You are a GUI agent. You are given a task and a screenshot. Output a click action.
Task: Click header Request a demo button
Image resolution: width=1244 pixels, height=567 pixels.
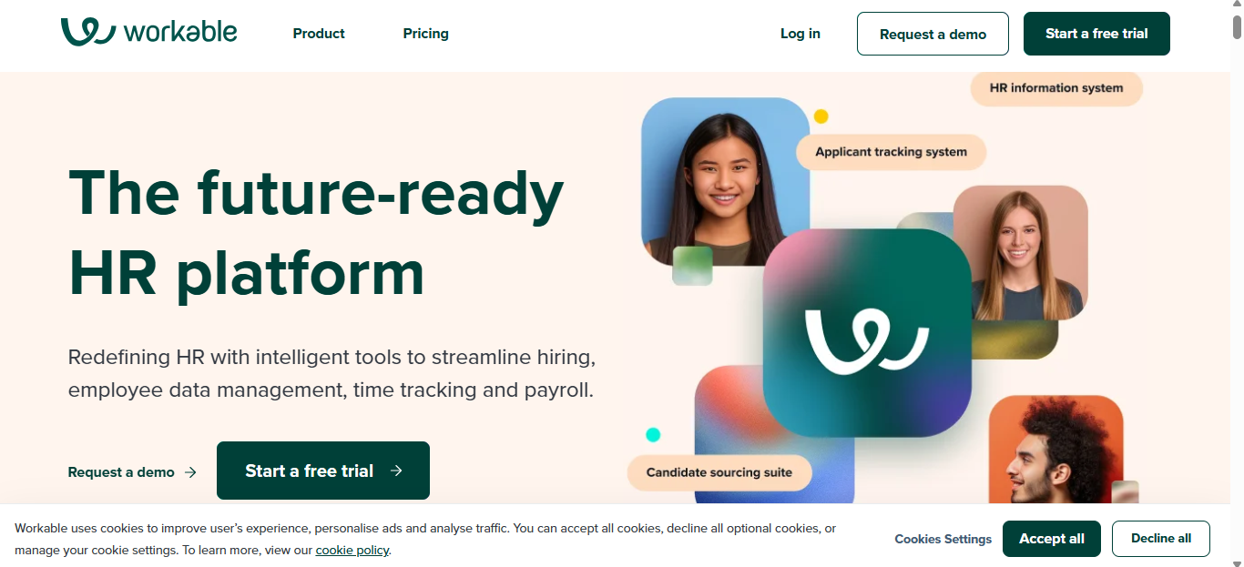point(933,34)
